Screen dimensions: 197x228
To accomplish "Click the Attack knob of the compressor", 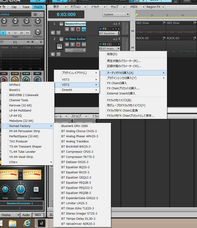I will [x=15, y=21].
